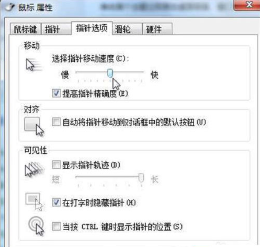Switch to the 鼠标键 tab
Viewport: 260px width, 247px height.
tap(25, 29)
